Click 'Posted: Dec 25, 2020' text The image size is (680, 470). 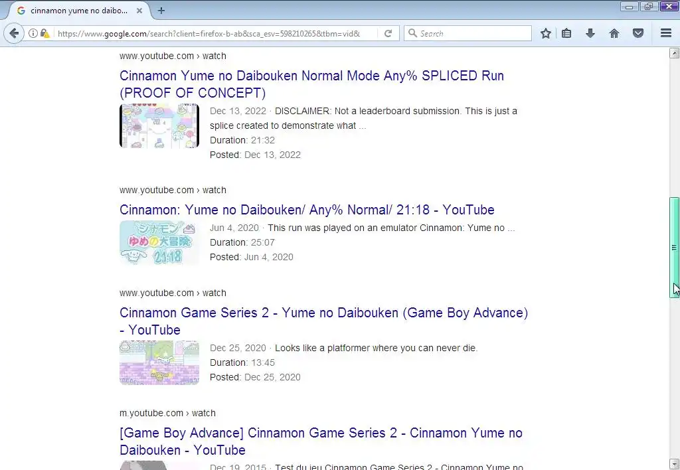point(255,377)
